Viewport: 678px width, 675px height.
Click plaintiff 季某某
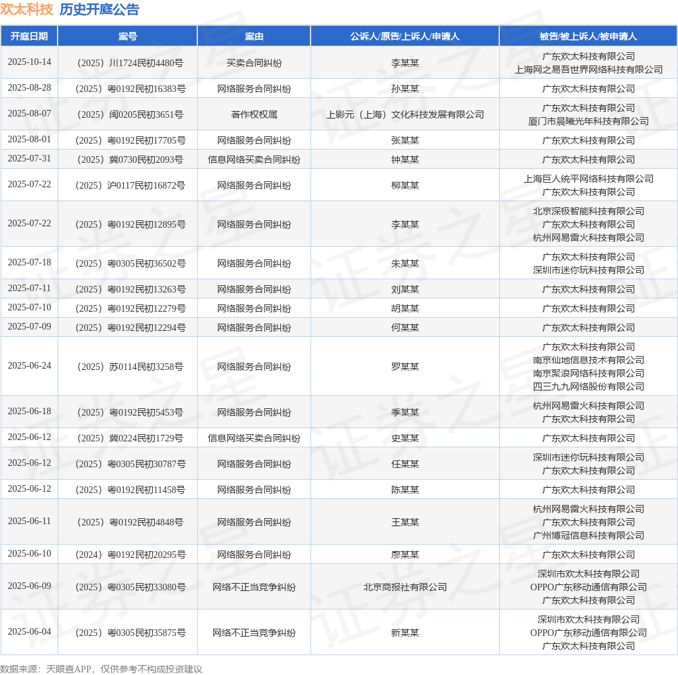click(x=405, y=413)
